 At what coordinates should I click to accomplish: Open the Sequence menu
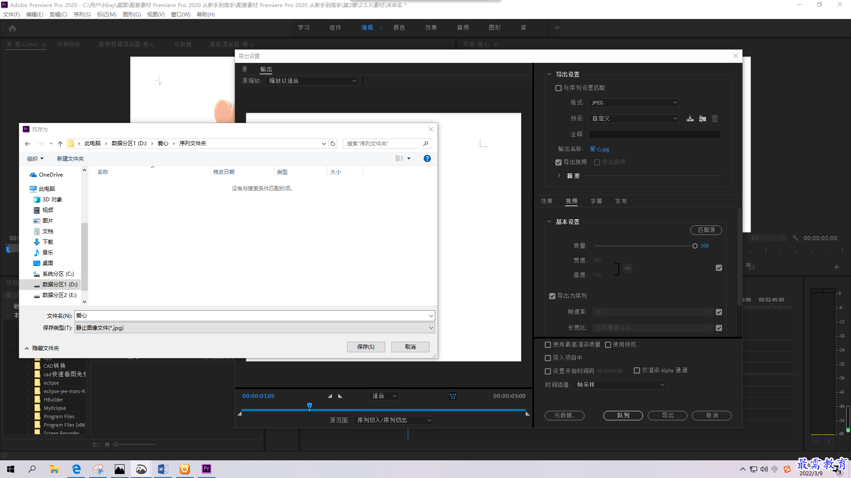click(x=82, y=15)
